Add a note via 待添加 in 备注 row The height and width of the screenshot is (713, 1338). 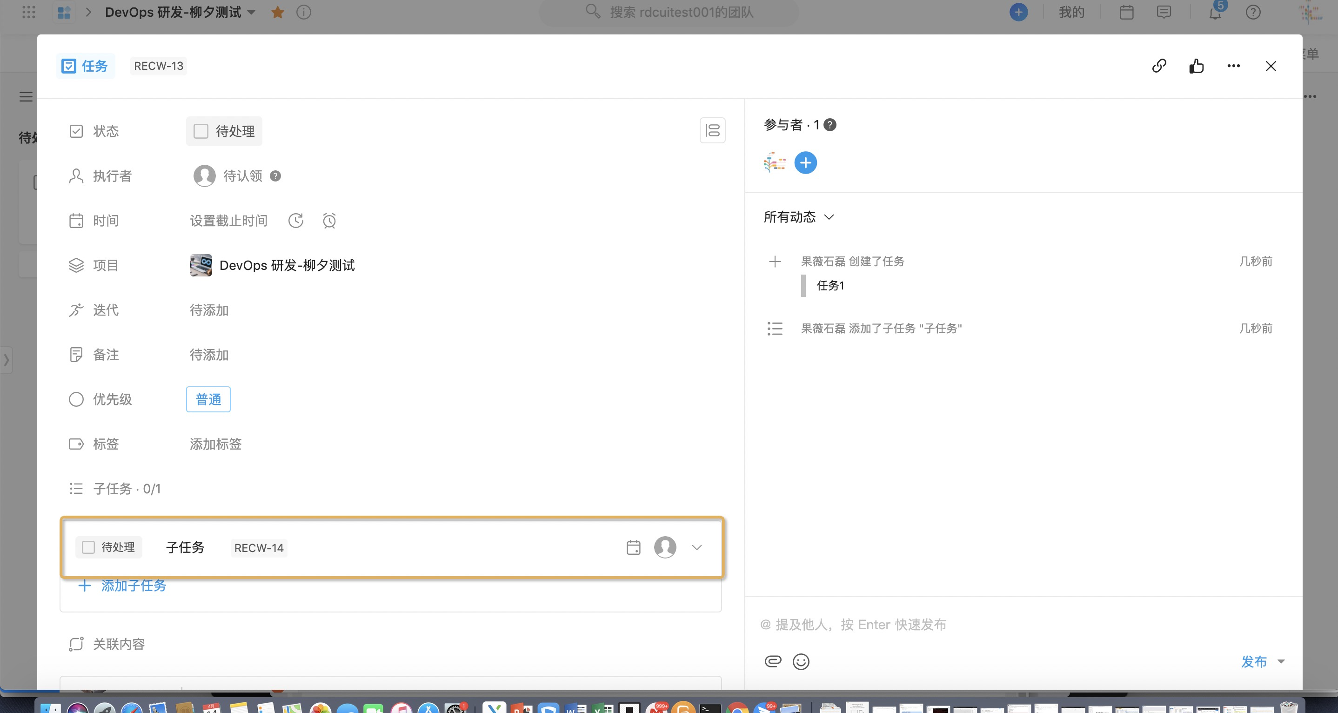click(x=209, y=355)
